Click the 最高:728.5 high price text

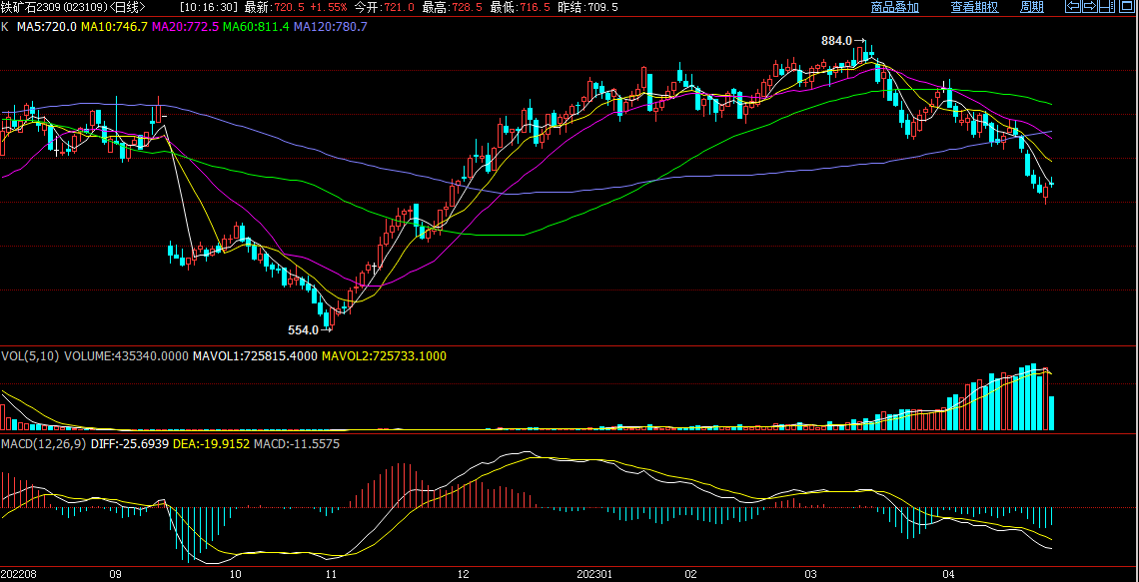tap(451, 7)
